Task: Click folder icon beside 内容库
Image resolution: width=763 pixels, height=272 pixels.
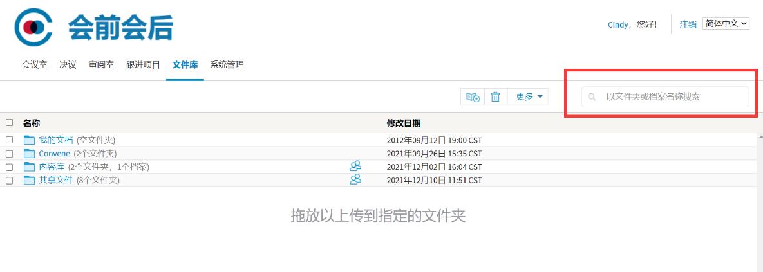Action: click(29, 167)
